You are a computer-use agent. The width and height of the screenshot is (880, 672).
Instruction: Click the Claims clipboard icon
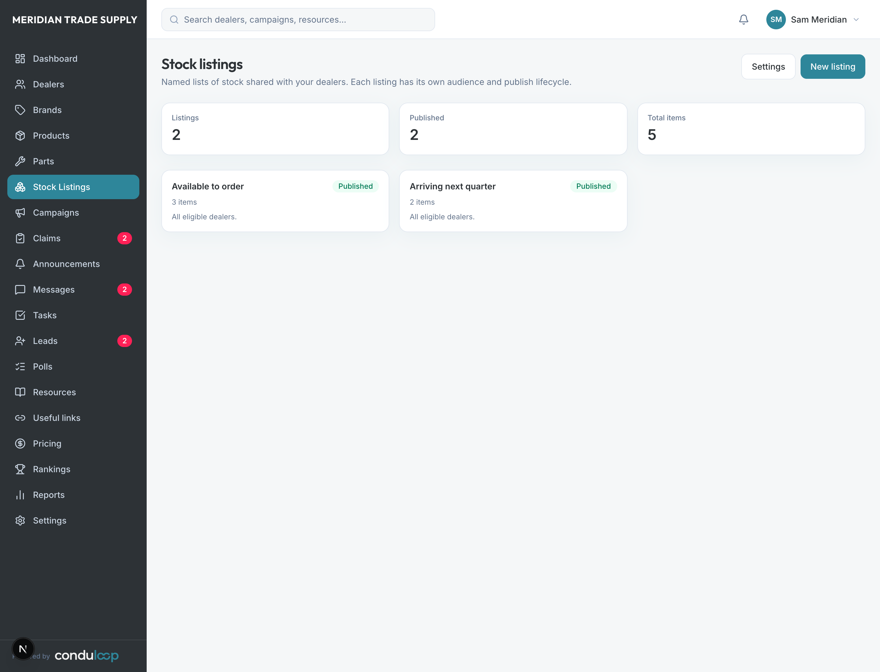[20, 238]
